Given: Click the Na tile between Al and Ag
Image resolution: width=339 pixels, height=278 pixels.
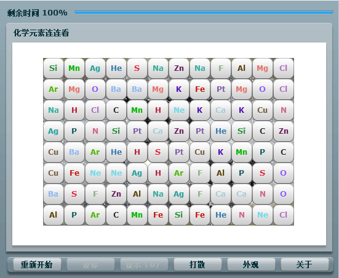Looking at the screenshot, I should [x=158, y=194].
